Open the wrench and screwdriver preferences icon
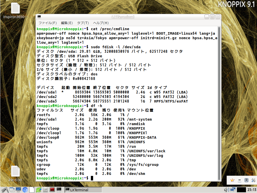 point(253,180)
